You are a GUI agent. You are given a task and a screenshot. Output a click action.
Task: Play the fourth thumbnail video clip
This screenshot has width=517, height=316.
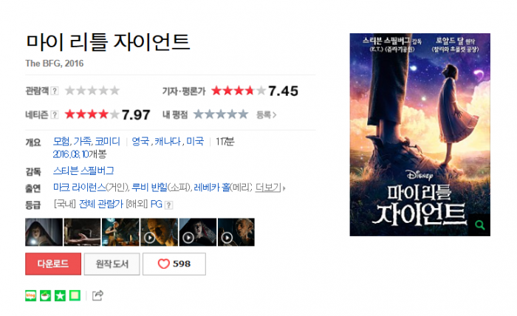[x=160, y=232]
